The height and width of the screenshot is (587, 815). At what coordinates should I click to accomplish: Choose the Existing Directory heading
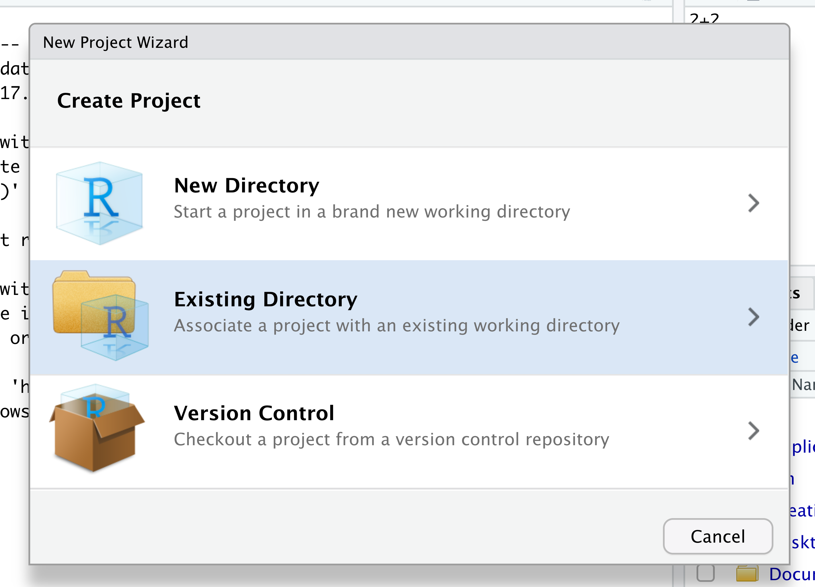coord(266,299)
